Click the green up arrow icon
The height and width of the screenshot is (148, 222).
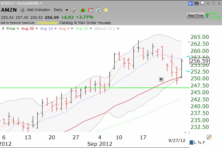click(207, 16)
